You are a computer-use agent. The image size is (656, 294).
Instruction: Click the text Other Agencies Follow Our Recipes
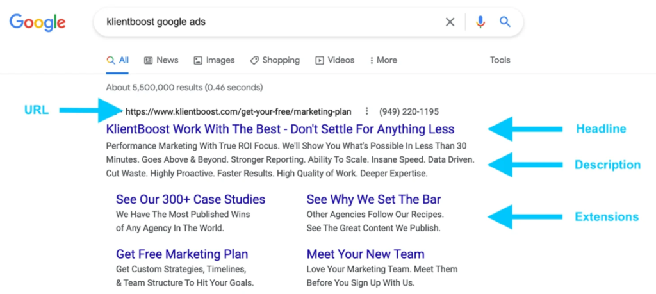coord(375,215)
